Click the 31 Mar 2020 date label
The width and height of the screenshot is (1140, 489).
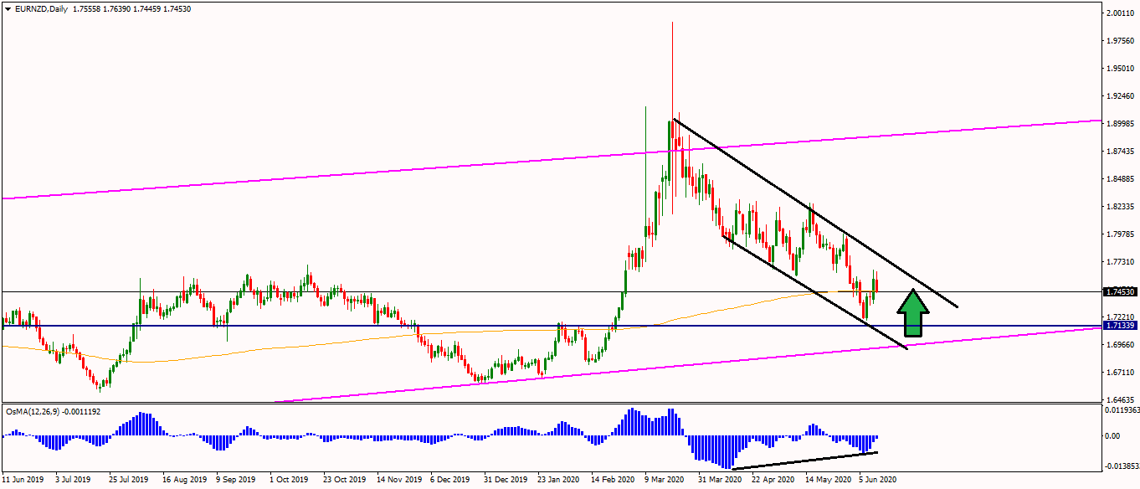pyautogui.click(x=720, y=480)
